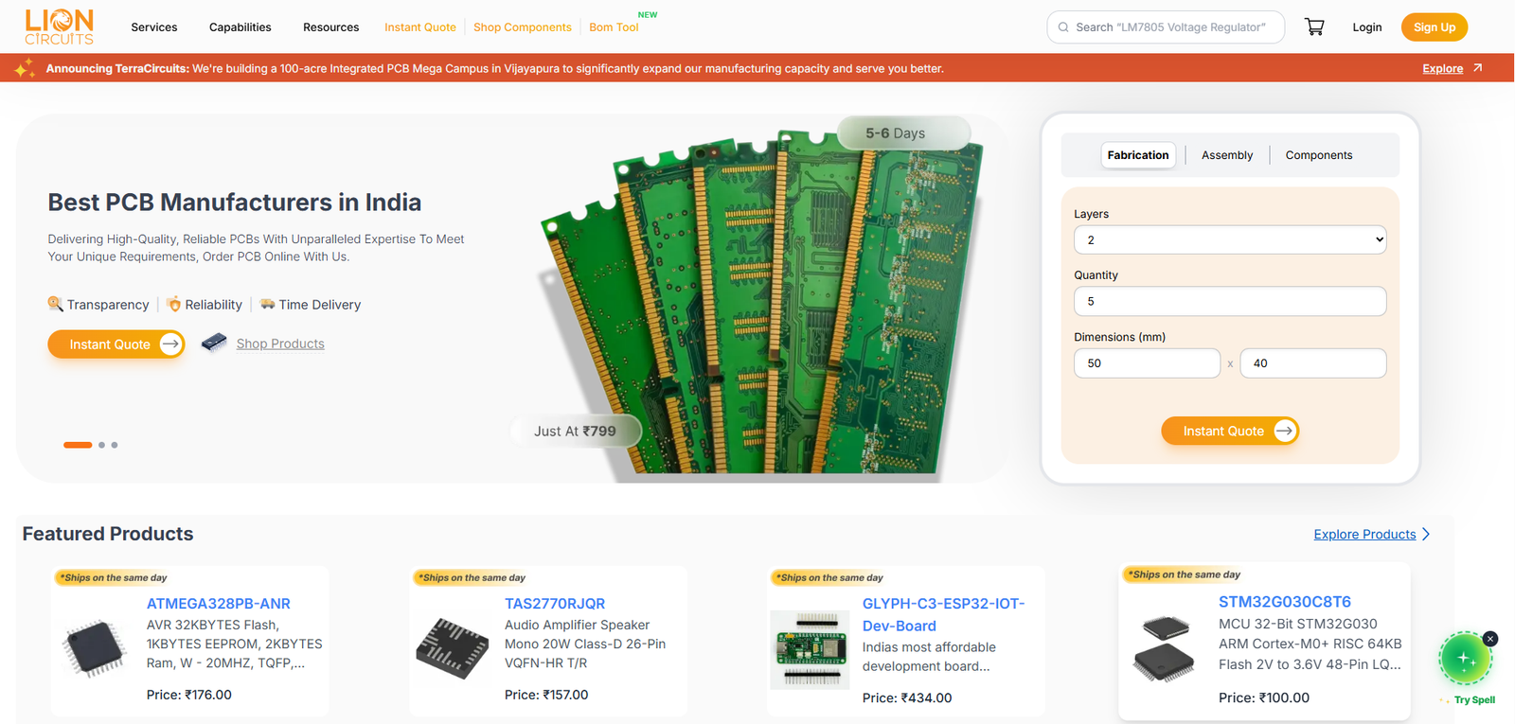Open the ATMEGA328PB-ANR chip image

pyautogui.click(x=94, y=649)
